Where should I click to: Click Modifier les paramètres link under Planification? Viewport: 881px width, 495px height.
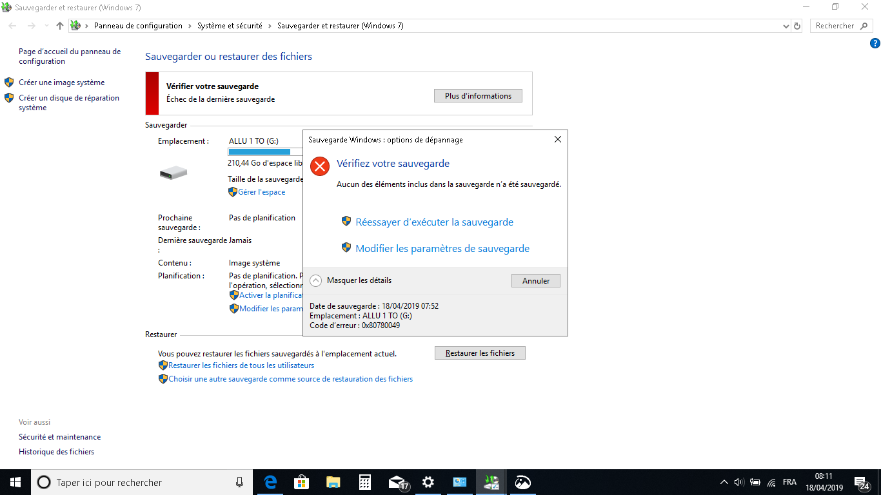coord(272,308)
